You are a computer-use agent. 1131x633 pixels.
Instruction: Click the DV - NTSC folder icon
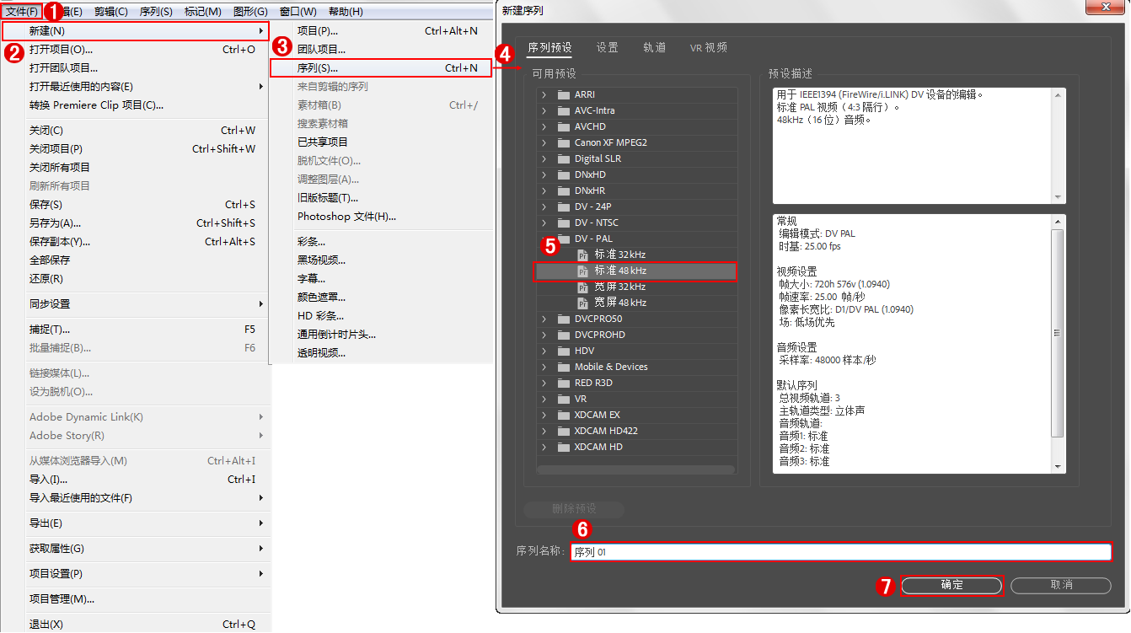pos(563,223)
